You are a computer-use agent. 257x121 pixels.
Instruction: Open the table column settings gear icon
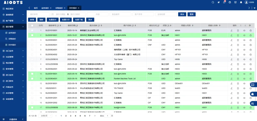click(250, 25)
